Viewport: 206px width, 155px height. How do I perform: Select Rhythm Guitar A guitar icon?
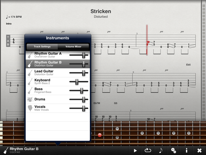(30, 55)
